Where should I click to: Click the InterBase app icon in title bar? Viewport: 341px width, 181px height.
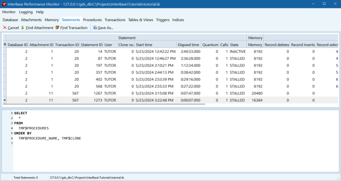(x=4, y=4)
